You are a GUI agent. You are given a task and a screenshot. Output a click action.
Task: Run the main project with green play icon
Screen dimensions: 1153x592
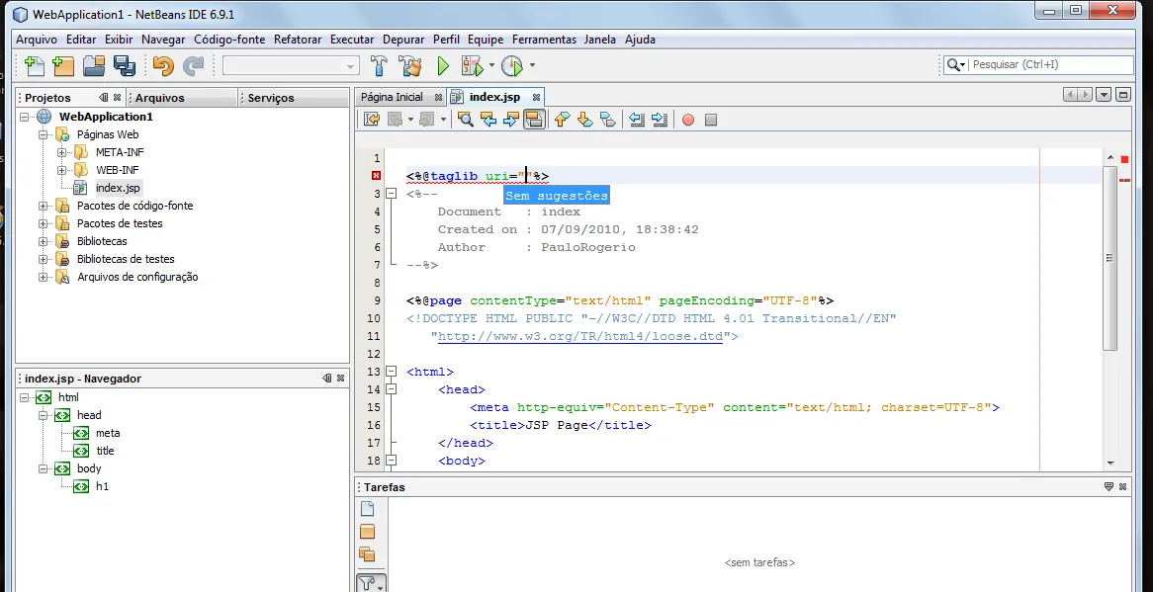coord(443,66)
